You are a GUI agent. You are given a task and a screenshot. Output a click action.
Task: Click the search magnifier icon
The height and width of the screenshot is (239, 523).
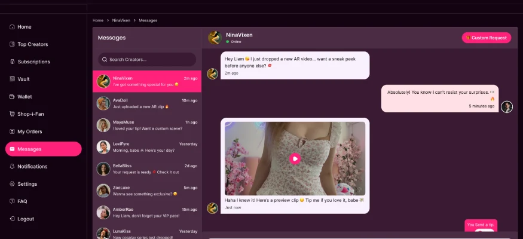(105, 60)
